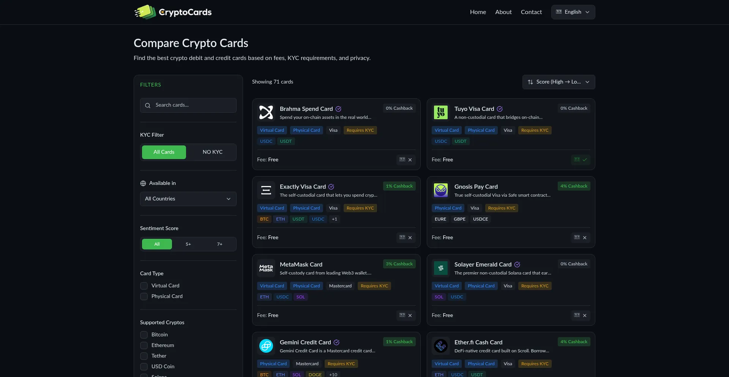
Task: Click the EURE tag on Gnosis Pay Card
Action: tap(440, 219)
